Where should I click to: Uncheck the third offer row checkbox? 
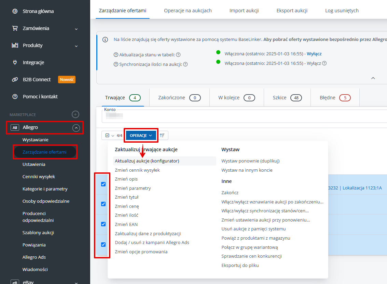103,224
